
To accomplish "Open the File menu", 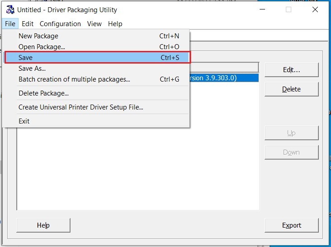I will click(x=10, y=24).
